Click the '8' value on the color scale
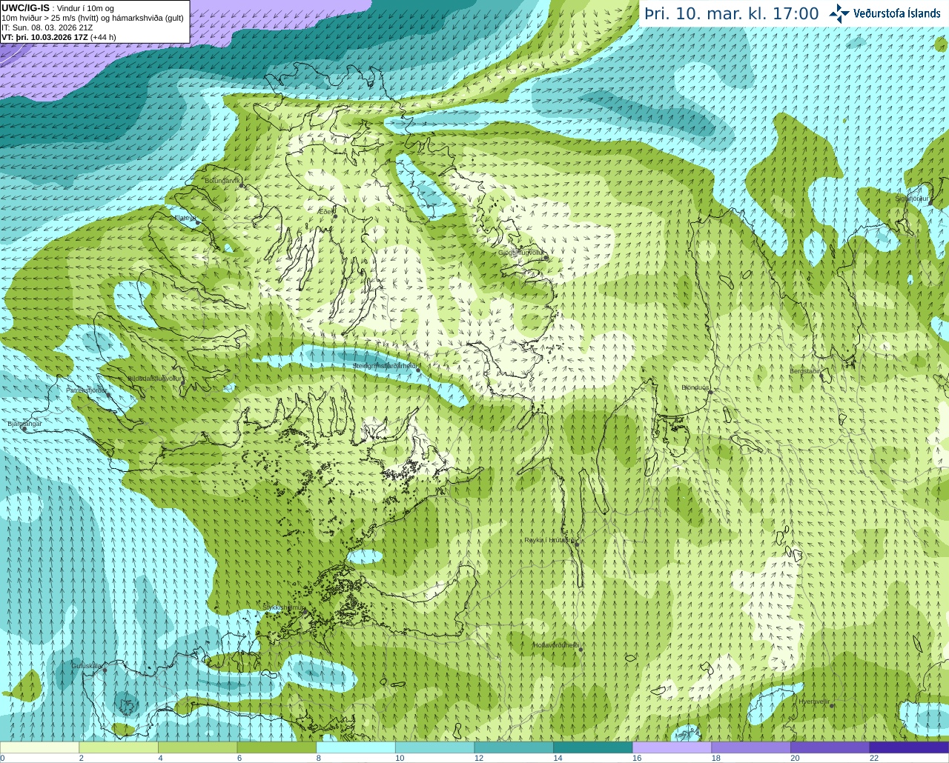This screenshot has width=949, height=763. tap(318, 758)
